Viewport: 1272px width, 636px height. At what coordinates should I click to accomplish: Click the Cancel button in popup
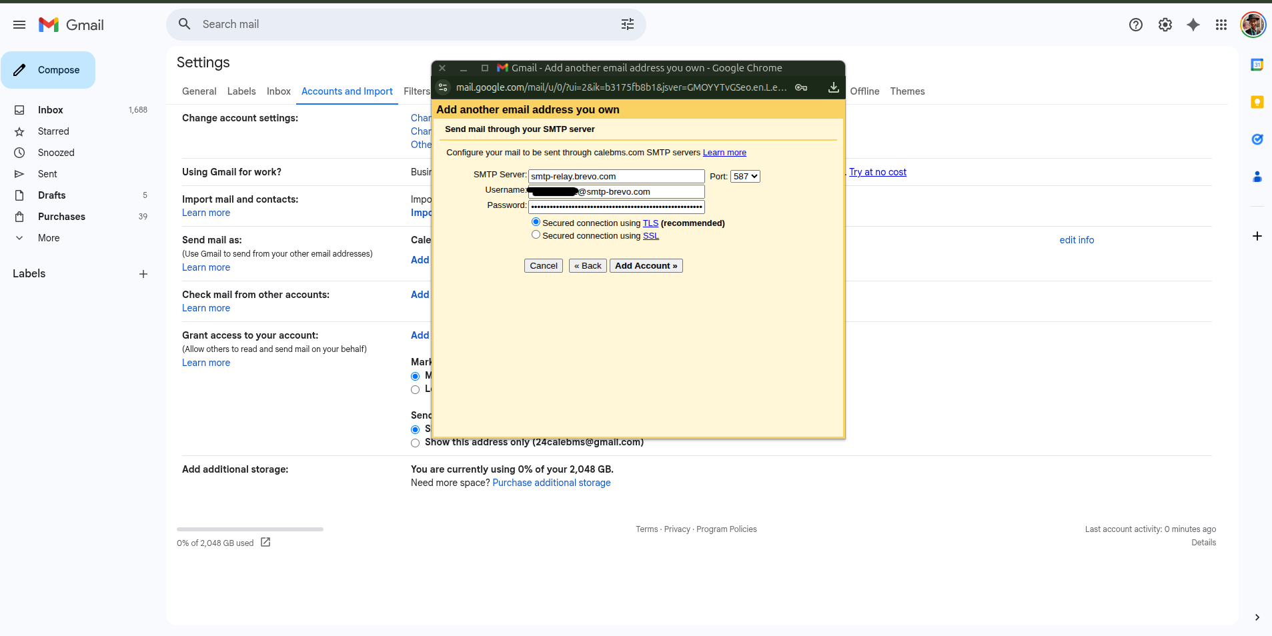[x=544, y=265]
